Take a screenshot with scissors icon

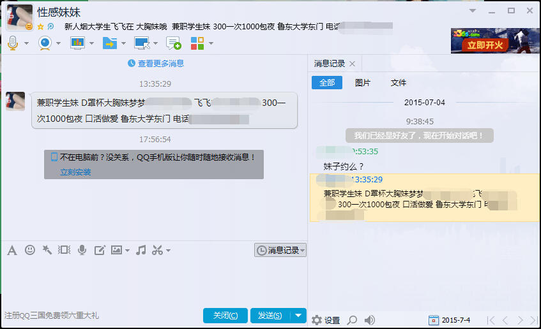(157, 250)
